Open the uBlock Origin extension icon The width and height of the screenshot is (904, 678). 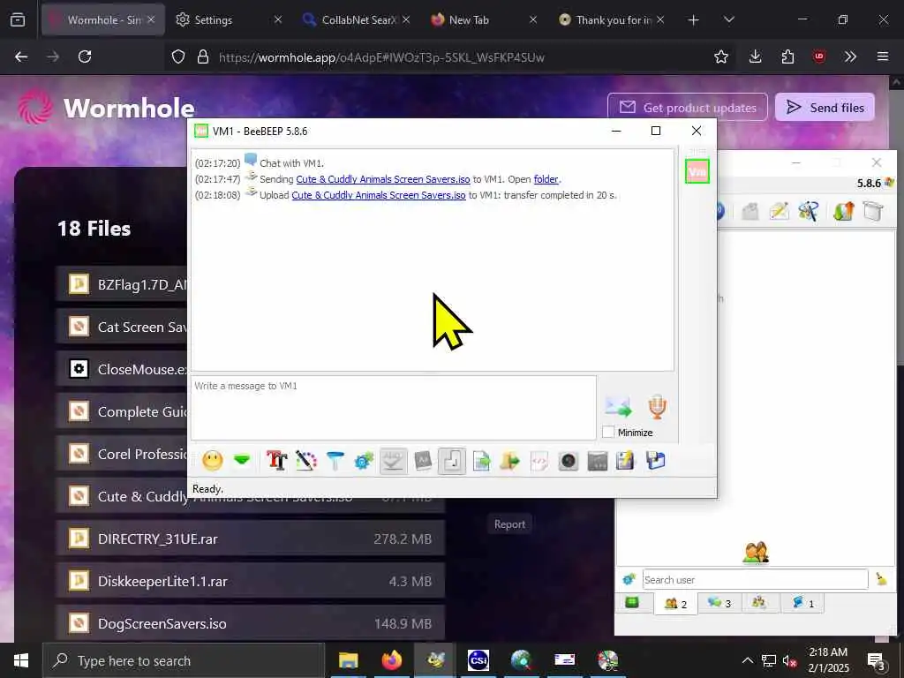coord(819,56)
